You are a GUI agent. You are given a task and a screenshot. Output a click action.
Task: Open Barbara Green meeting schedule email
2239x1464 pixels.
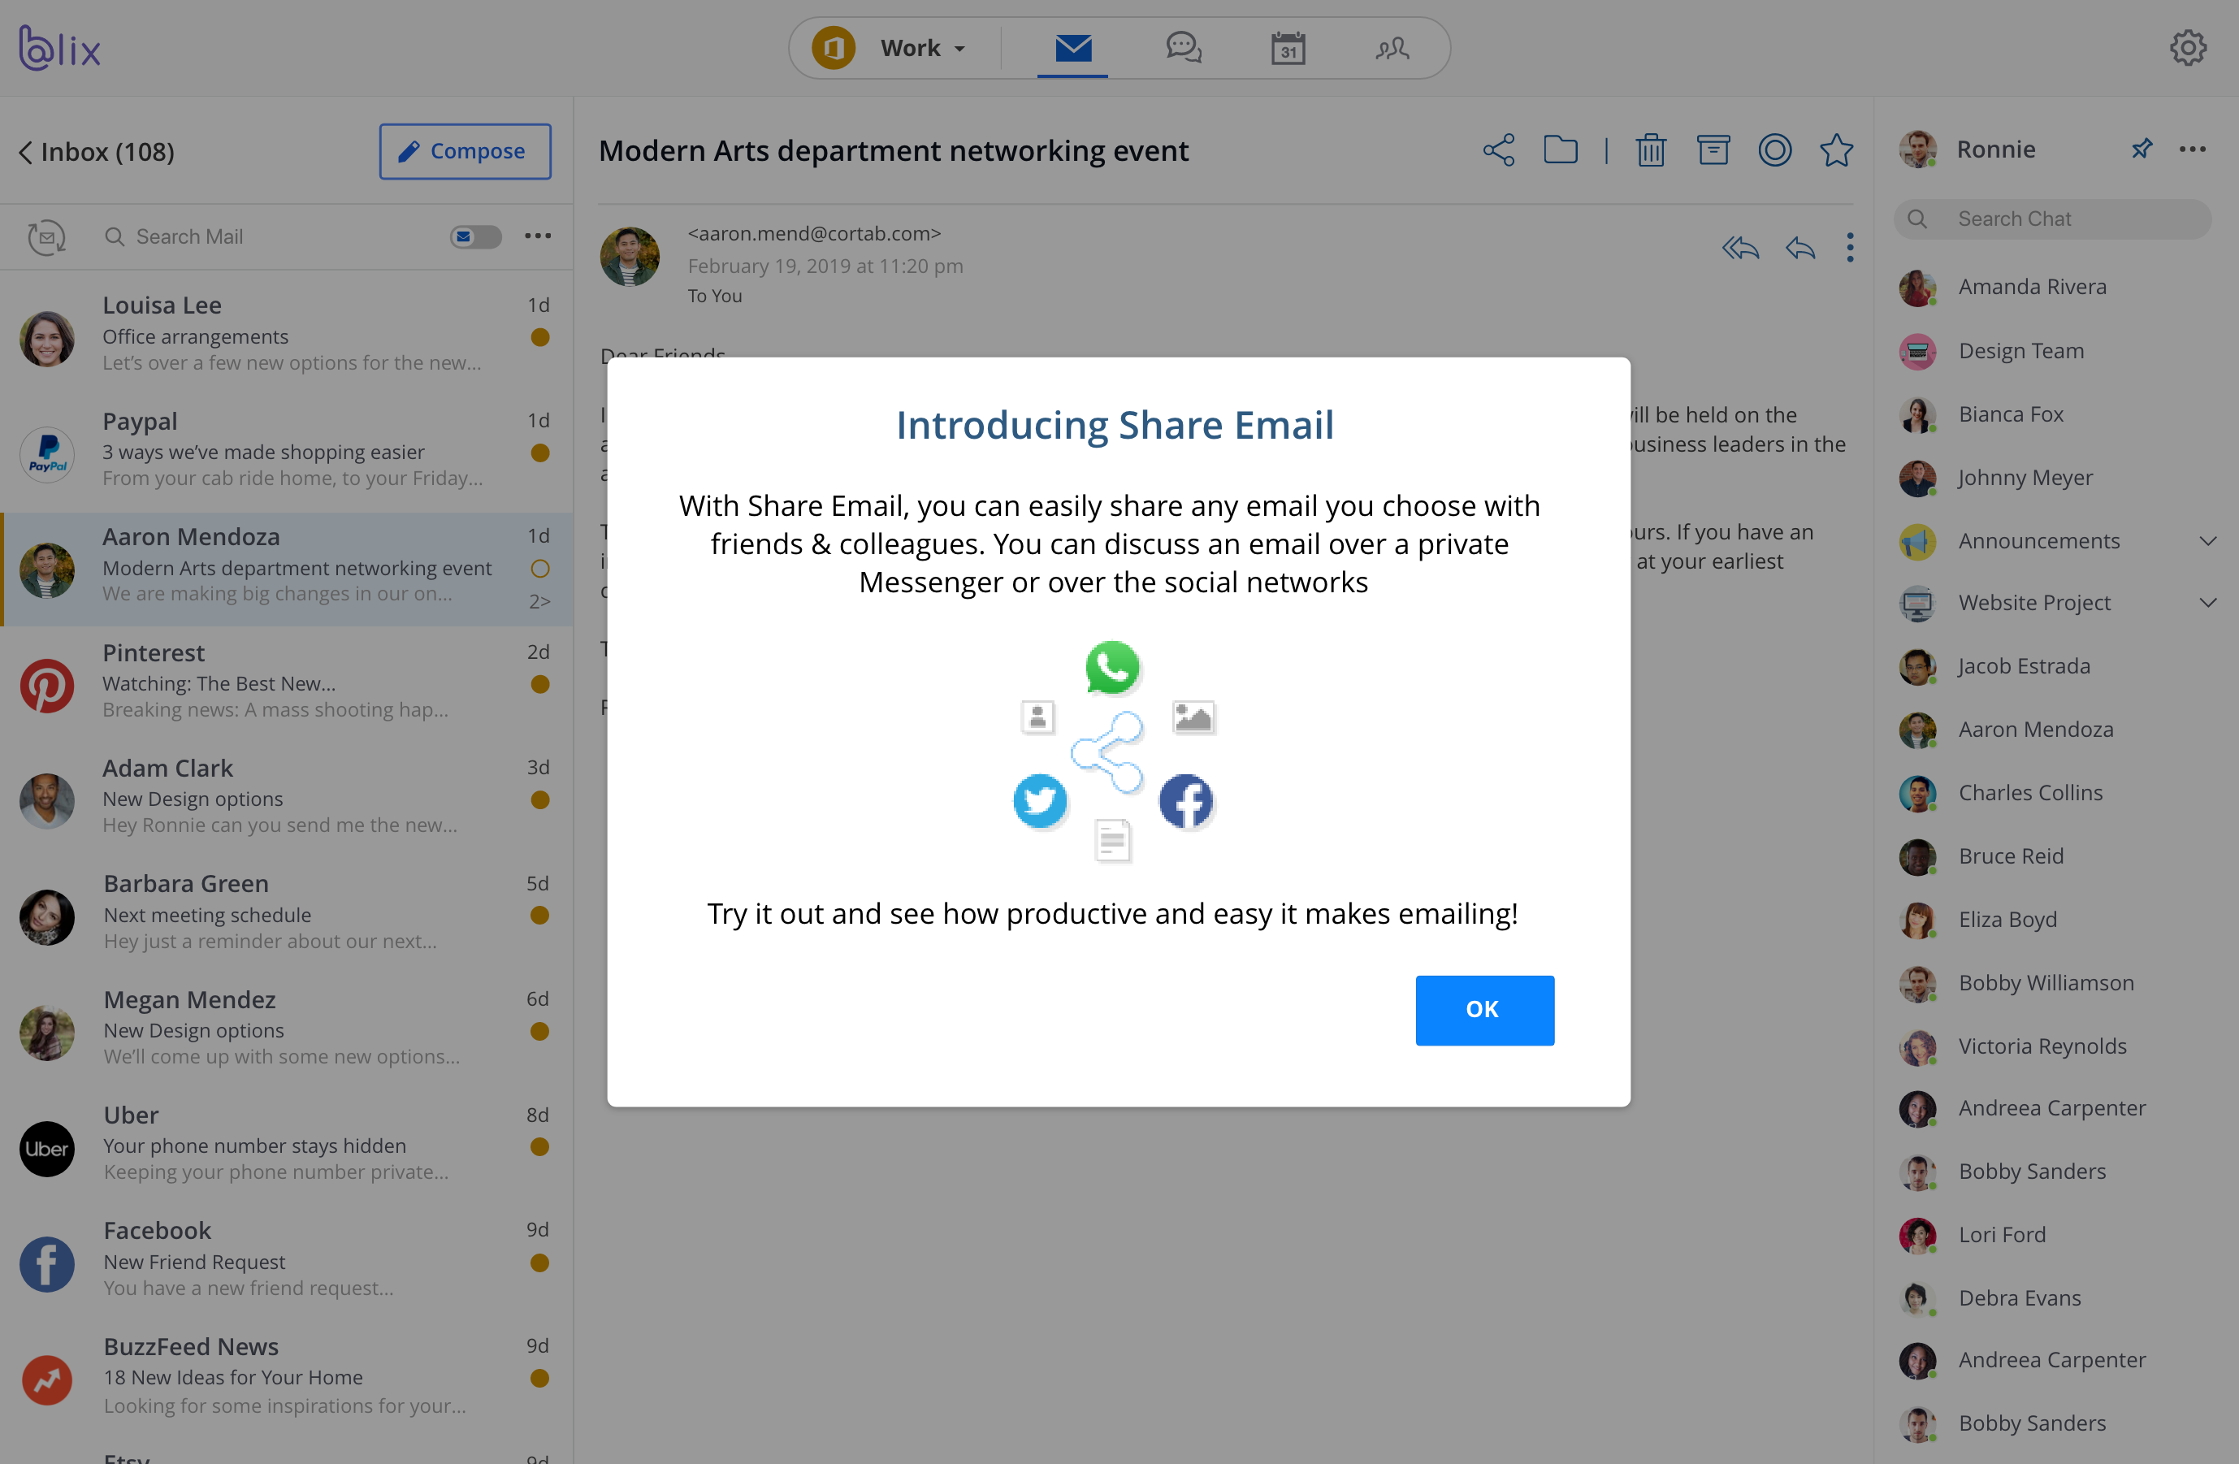[287, 916]
